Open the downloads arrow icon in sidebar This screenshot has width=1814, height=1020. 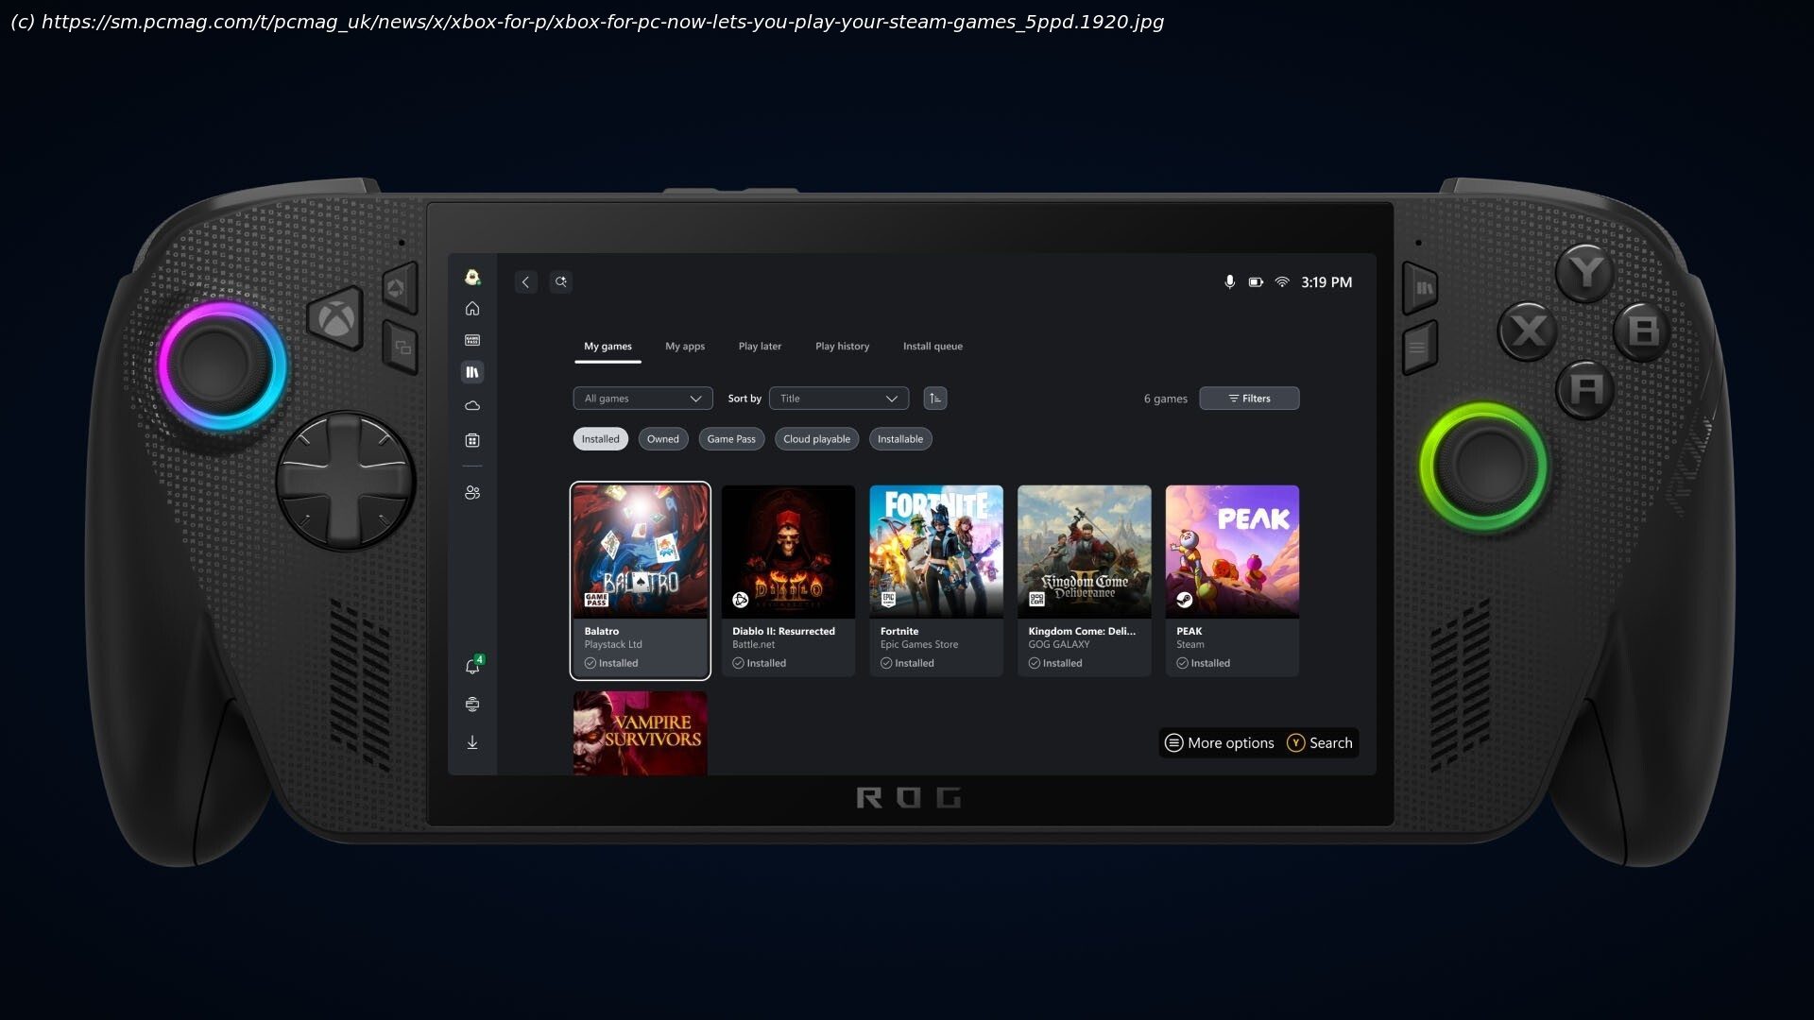[x=472, y=743]
